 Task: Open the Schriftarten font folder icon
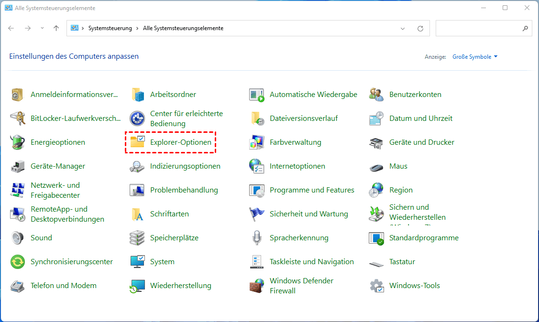[x=137, y=214]
